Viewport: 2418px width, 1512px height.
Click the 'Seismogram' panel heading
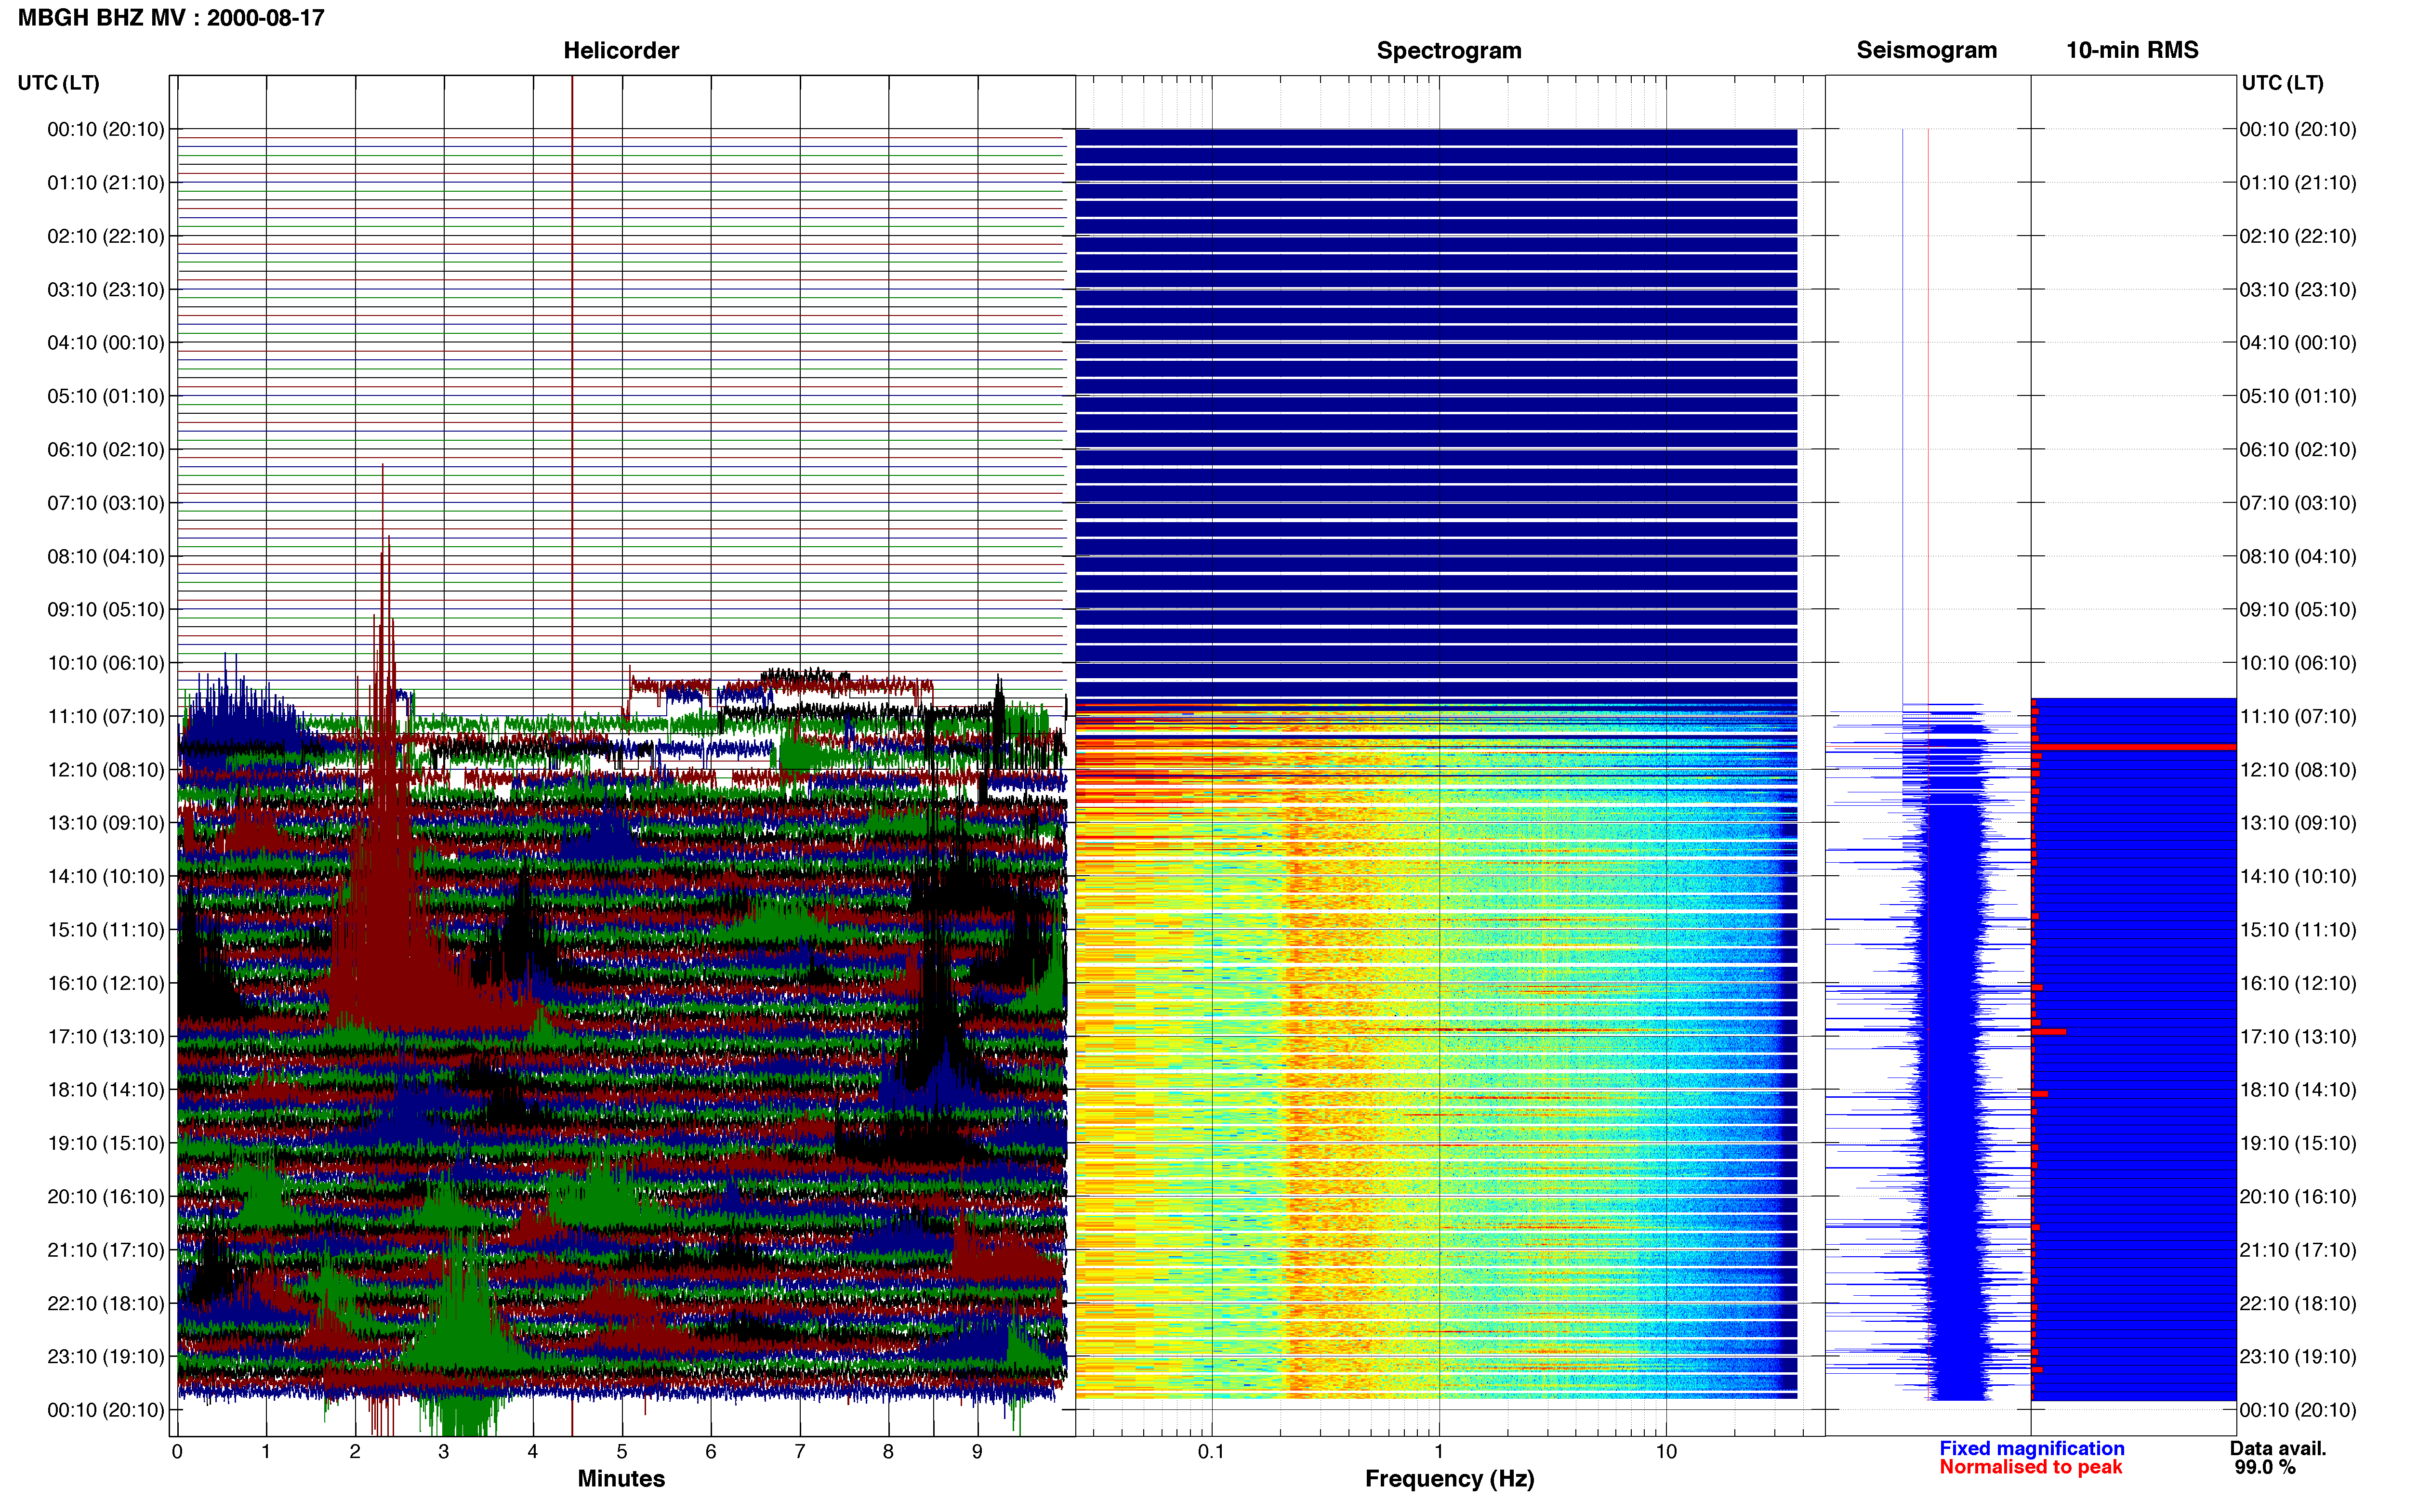1926,50
